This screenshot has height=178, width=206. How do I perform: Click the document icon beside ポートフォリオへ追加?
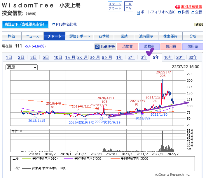138,13
